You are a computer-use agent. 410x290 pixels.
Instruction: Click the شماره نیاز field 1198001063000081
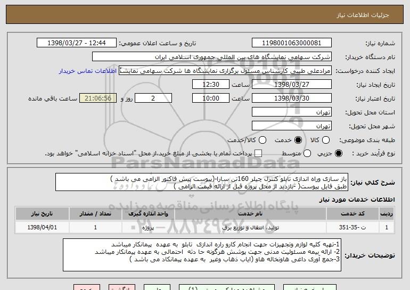click(292, 43)
